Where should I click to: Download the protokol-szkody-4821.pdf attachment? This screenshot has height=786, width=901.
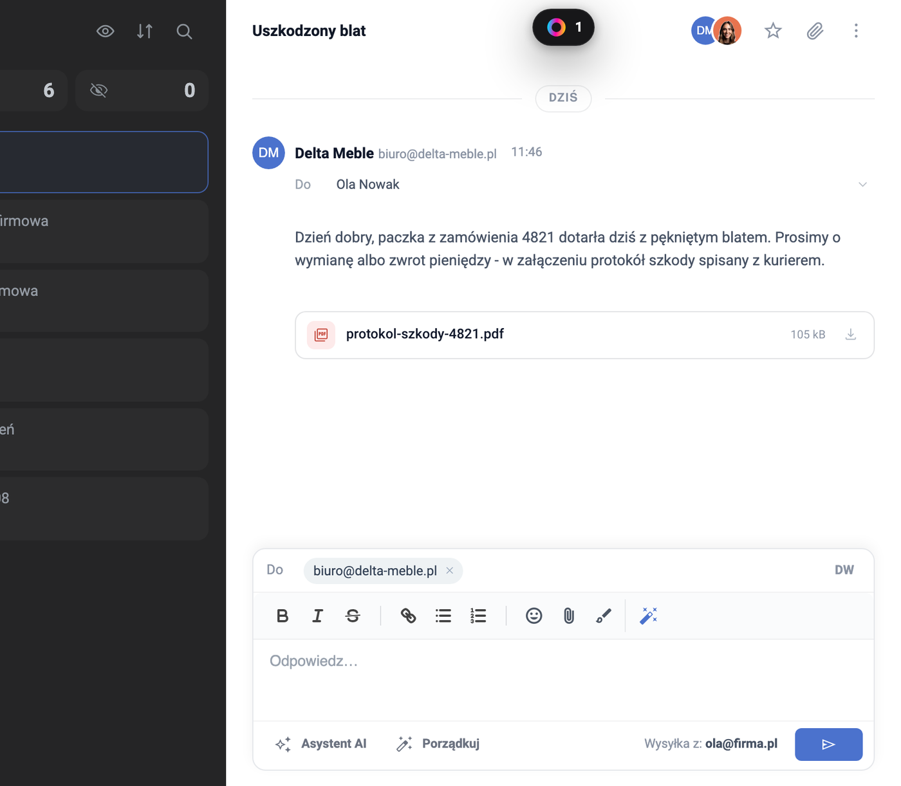point(851,334)
